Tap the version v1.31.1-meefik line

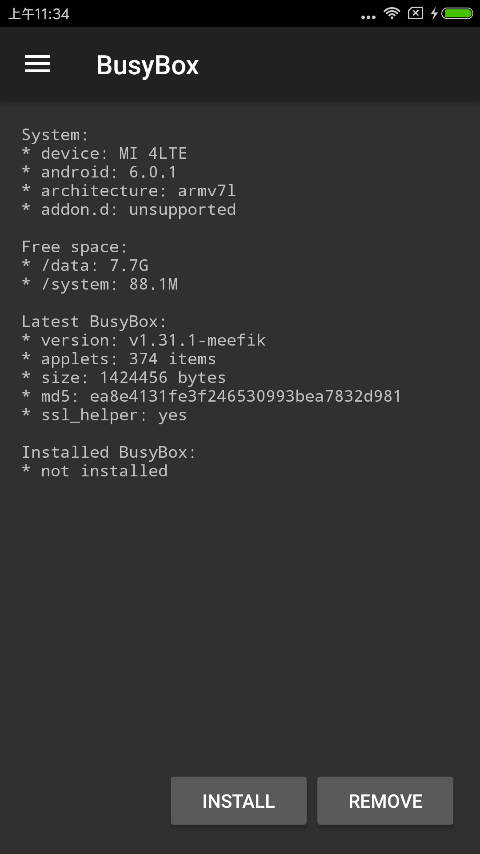[144, 340]
